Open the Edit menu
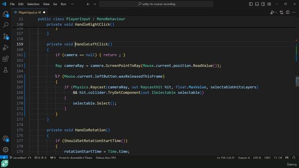299x168 pixels. (21, 4)
